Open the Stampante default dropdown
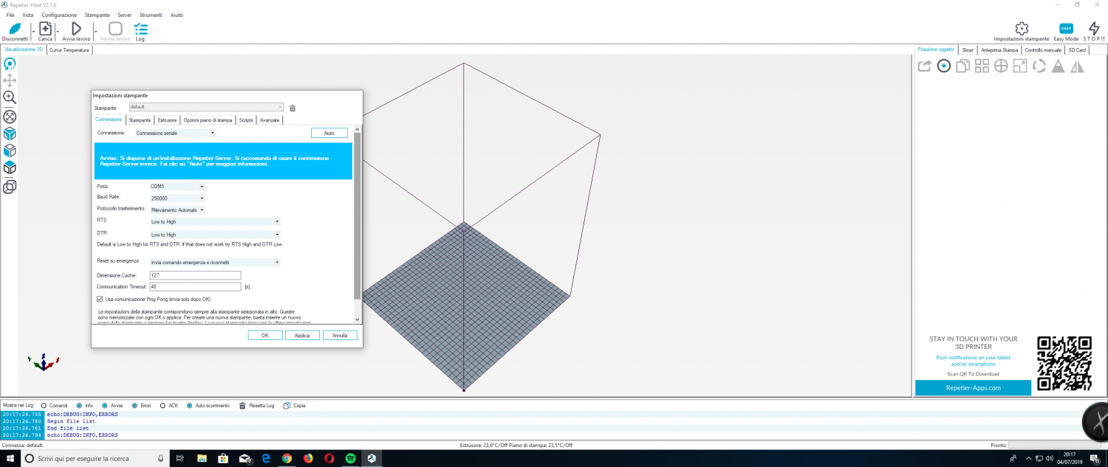The image size is (1108, 467). tap(206, 107)
